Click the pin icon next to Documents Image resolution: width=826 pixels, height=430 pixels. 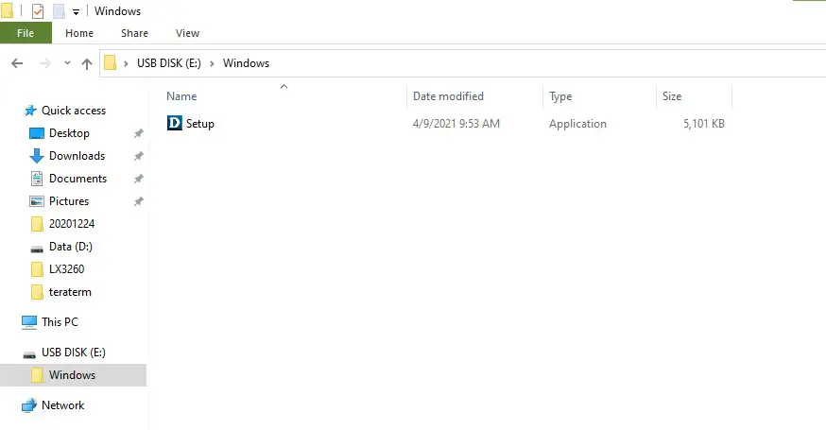[x=139, y=179]
